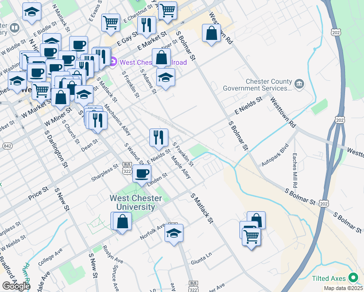
Task: Open the shopping bag marker near Westtown Rd
Action: point(211,34)
